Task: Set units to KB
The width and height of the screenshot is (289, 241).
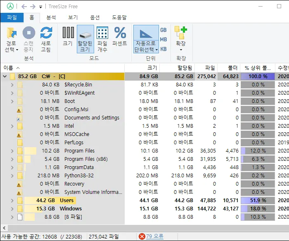Action: pos(163,49)
